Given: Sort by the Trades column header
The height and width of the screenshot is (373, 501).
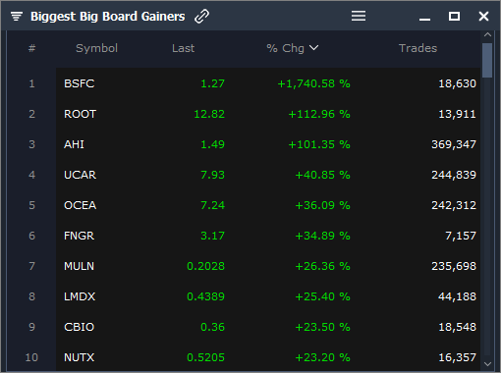Looking at the screenshot, I should [417, 48].
